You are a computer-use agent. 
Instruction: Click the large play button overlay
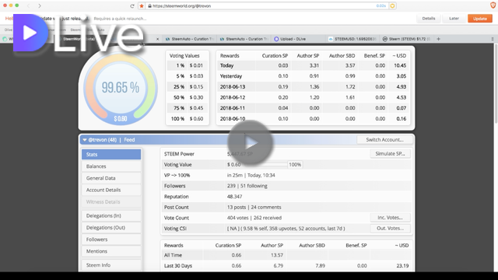(x=251, y=143)
